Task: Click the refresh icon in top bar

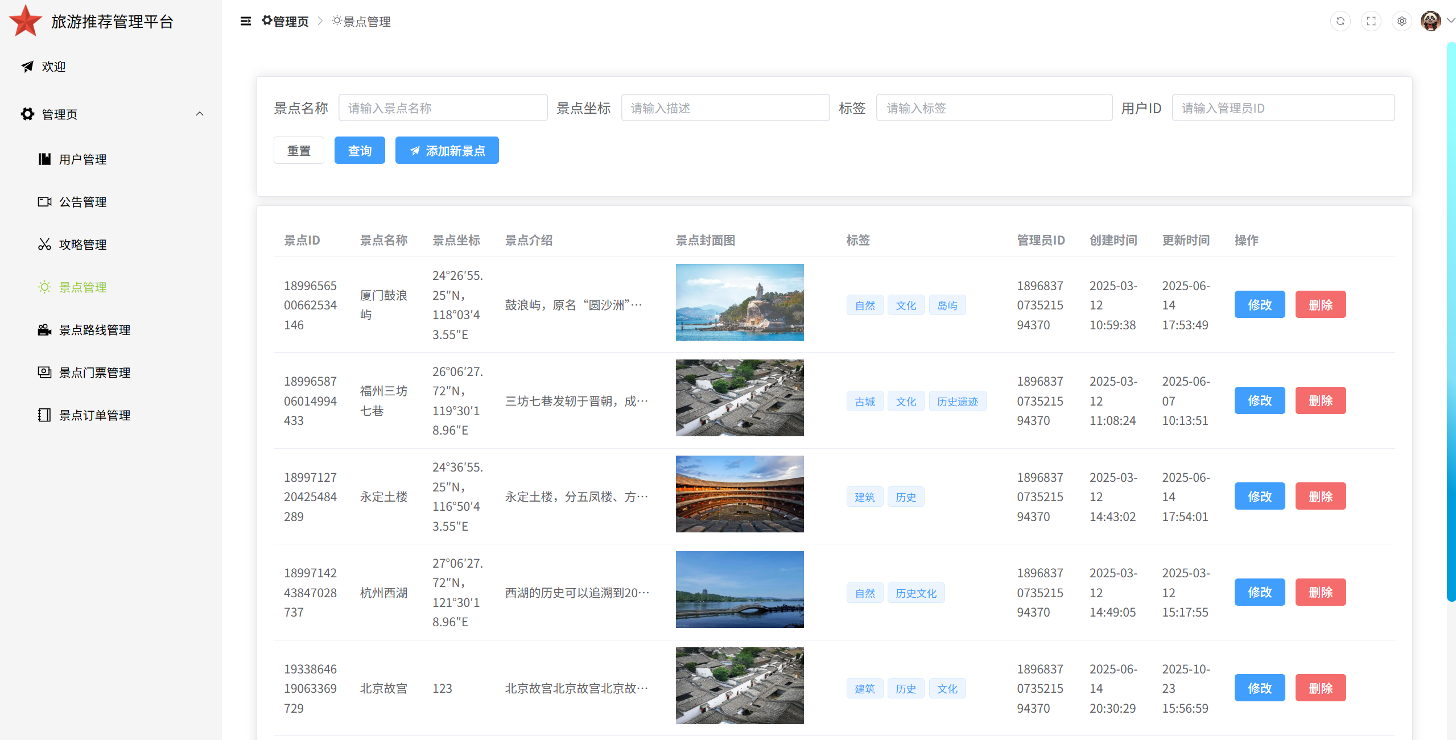Action: pyautogui.click(x=1340, y=22)
